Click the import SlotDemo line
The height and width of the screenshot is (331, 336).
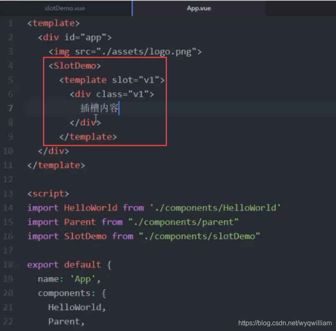tap(144, 236)
